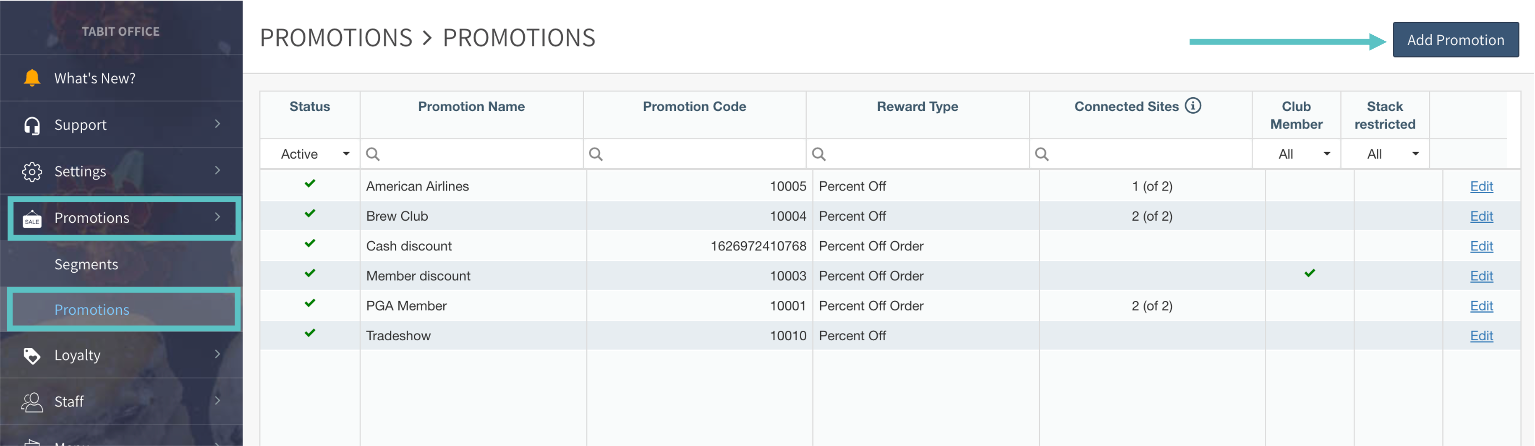Click the Connected Sites info icon
The height and width of the screenshot is (446, 1535).
tap(1192, 106)
